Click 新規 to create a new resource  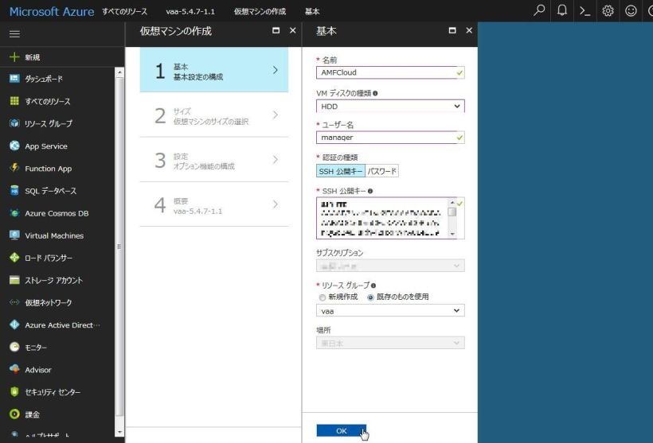point(32,57)
